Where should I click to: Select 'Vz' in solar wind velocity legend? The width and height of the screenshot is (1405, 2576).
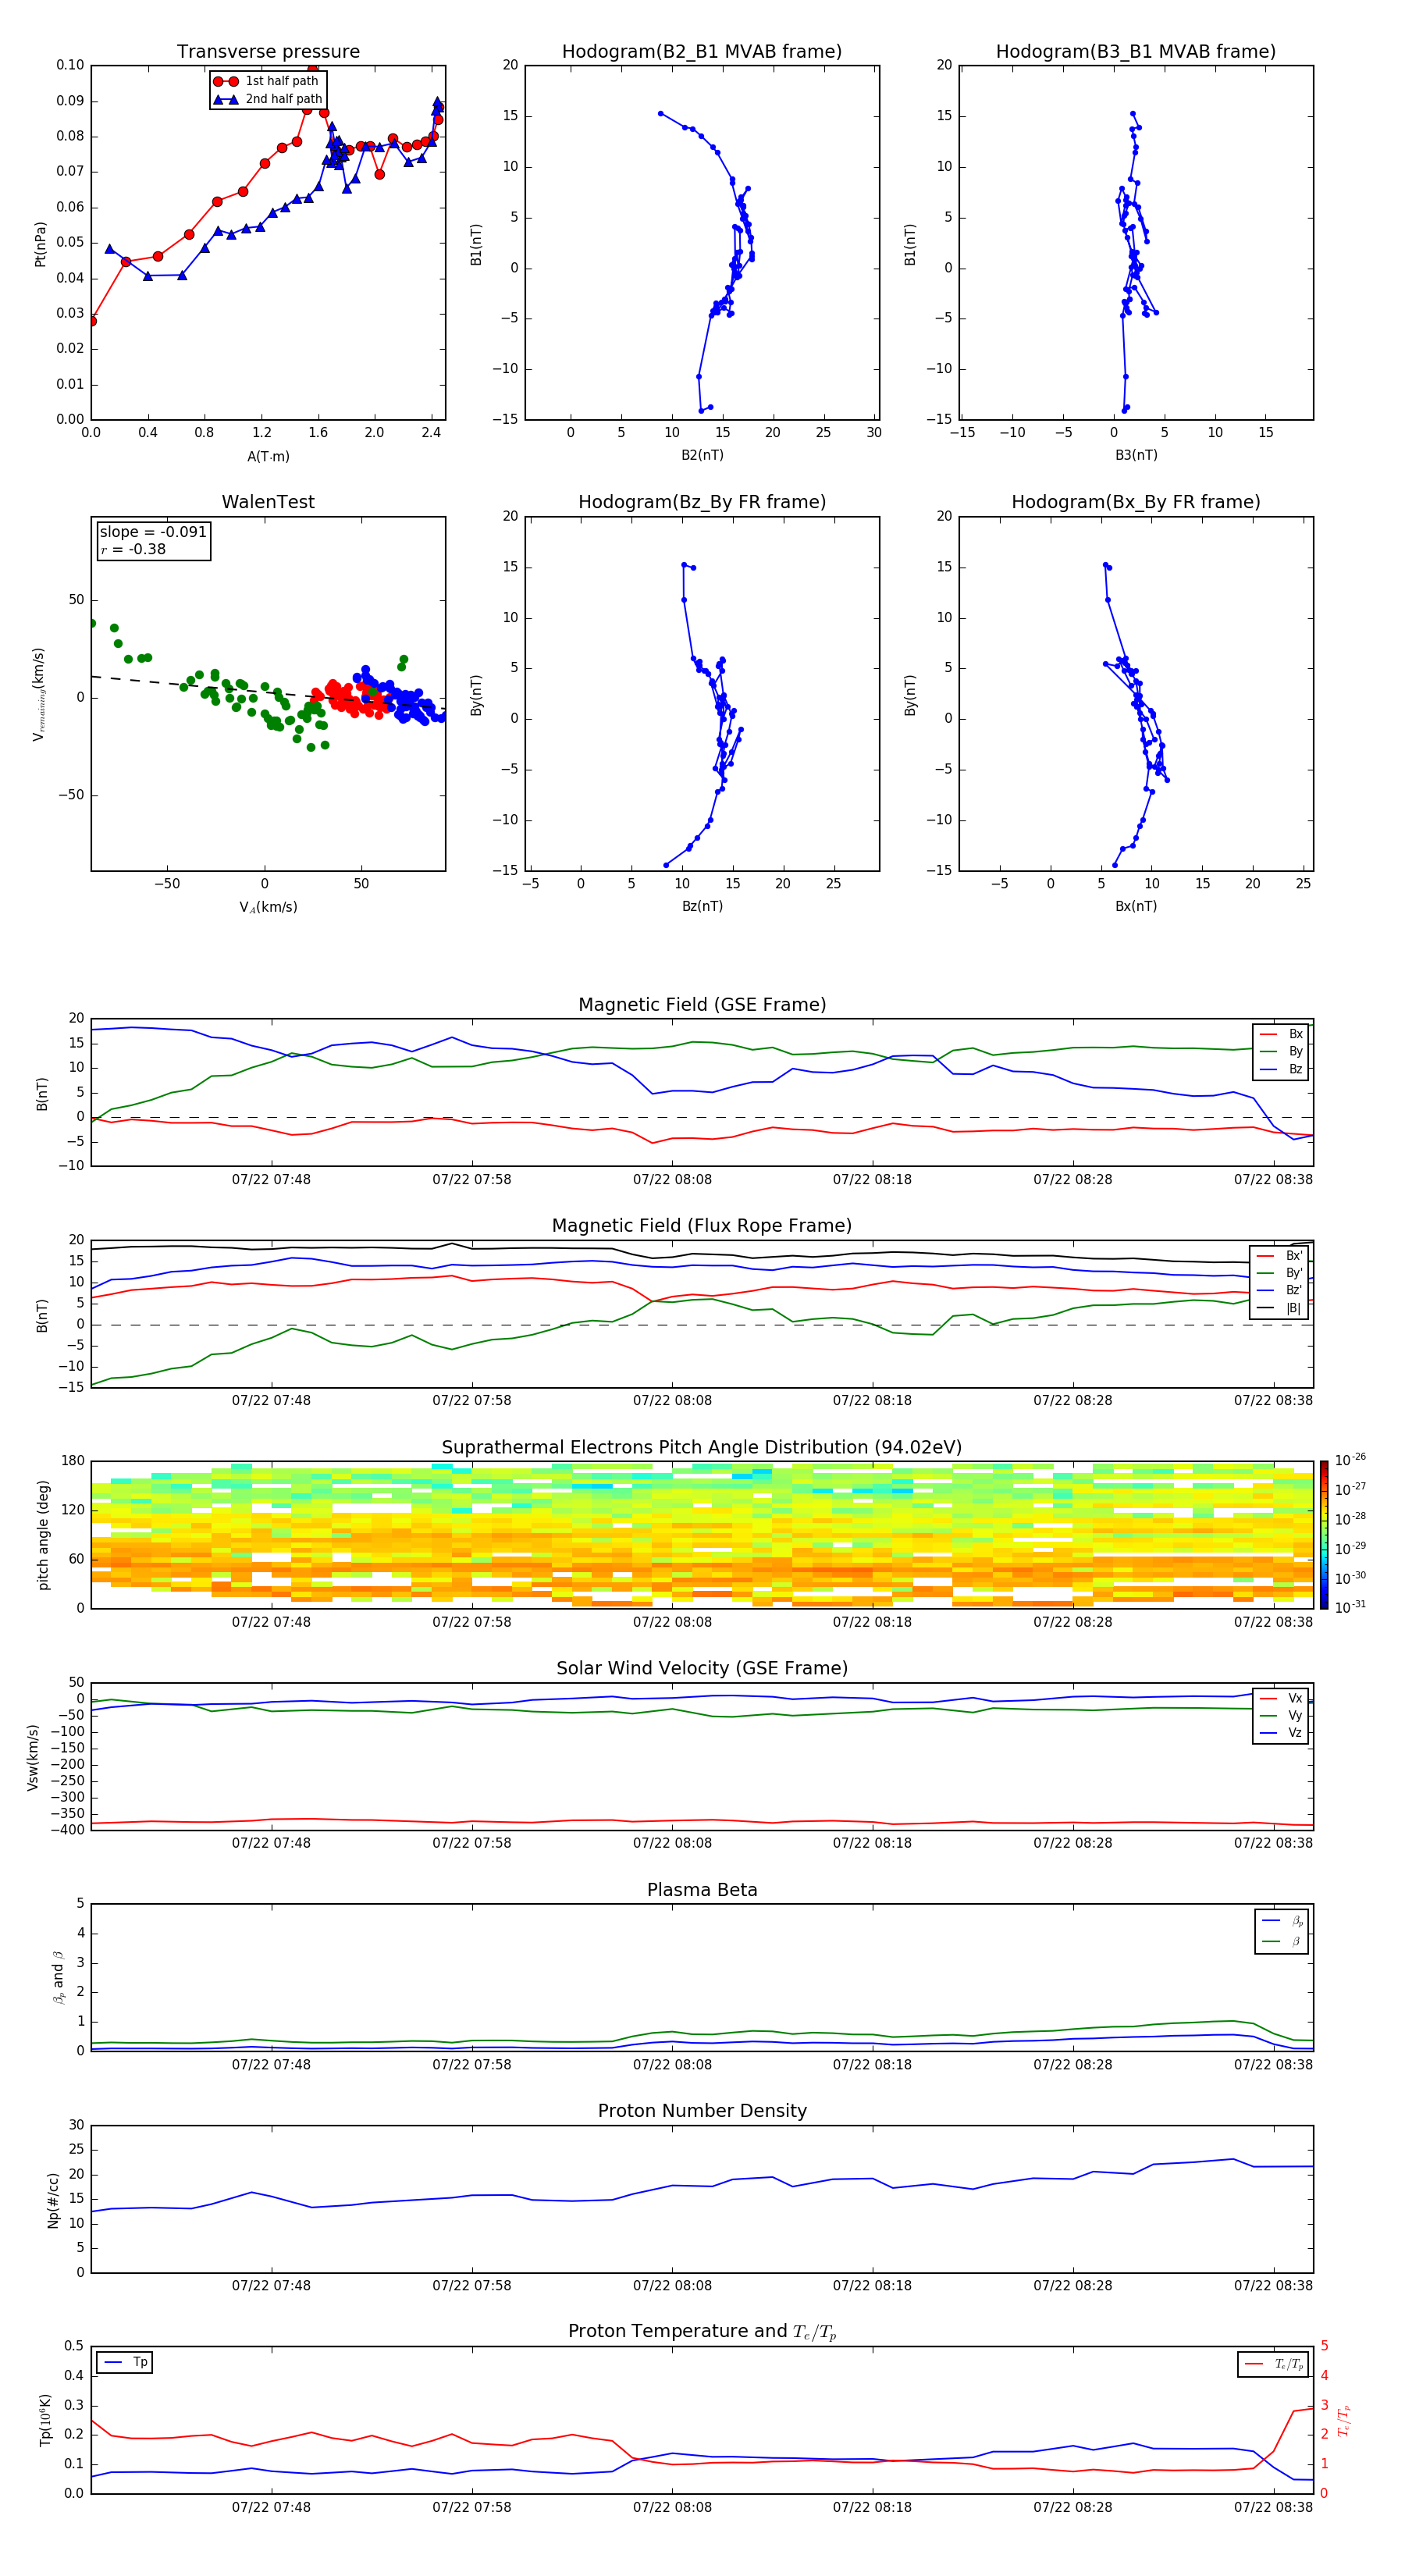click(x=1281, y=1733)
